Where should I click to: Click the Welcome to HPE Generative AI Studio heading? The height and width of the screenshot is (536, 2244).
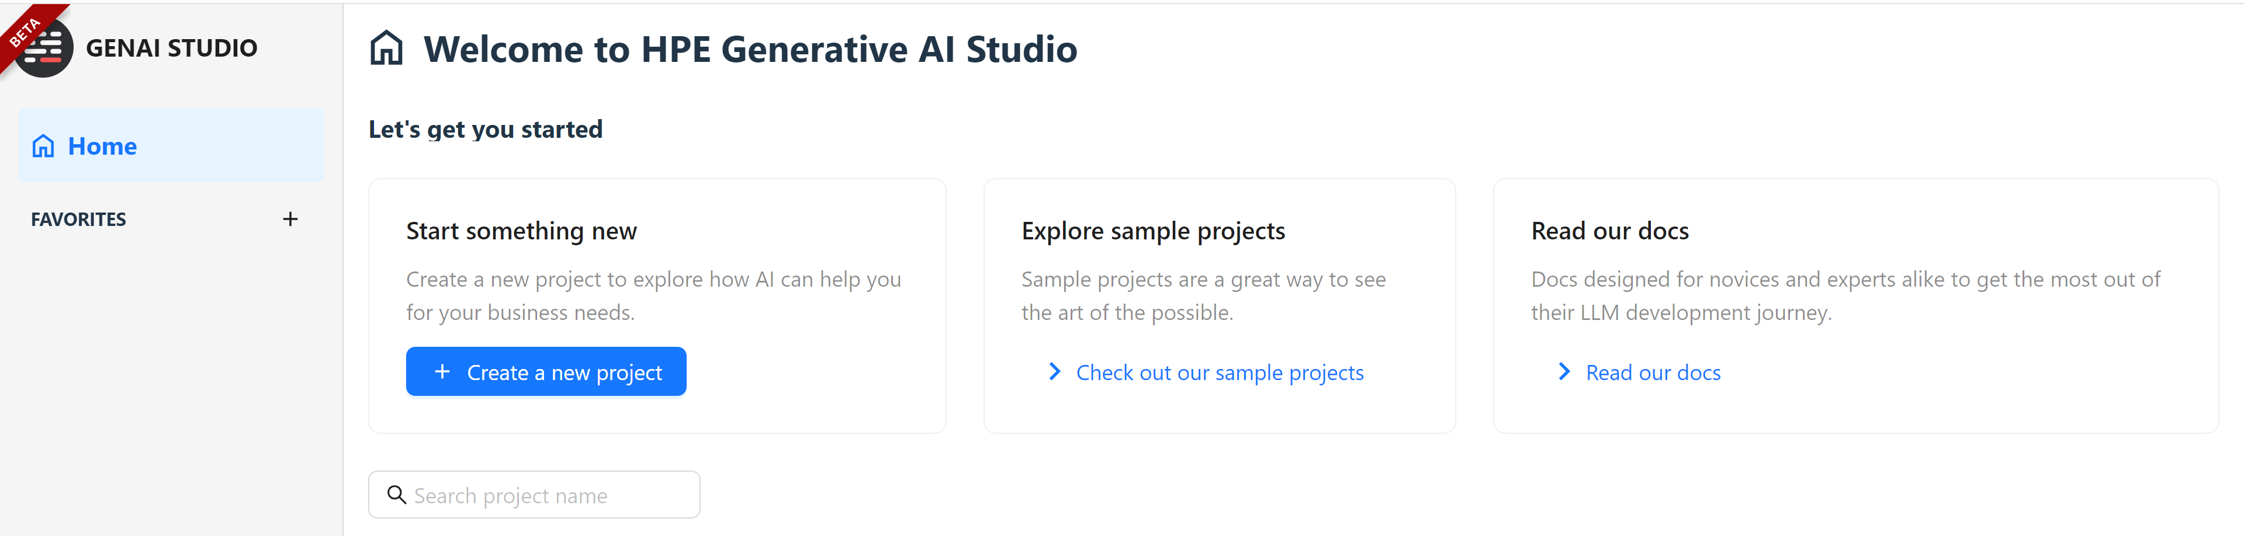(750, 48)
